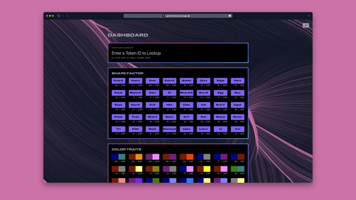Click the Lntrn shape button
Image resolution: width=356 pixels, height=200 pixels.
coord(204,129)
